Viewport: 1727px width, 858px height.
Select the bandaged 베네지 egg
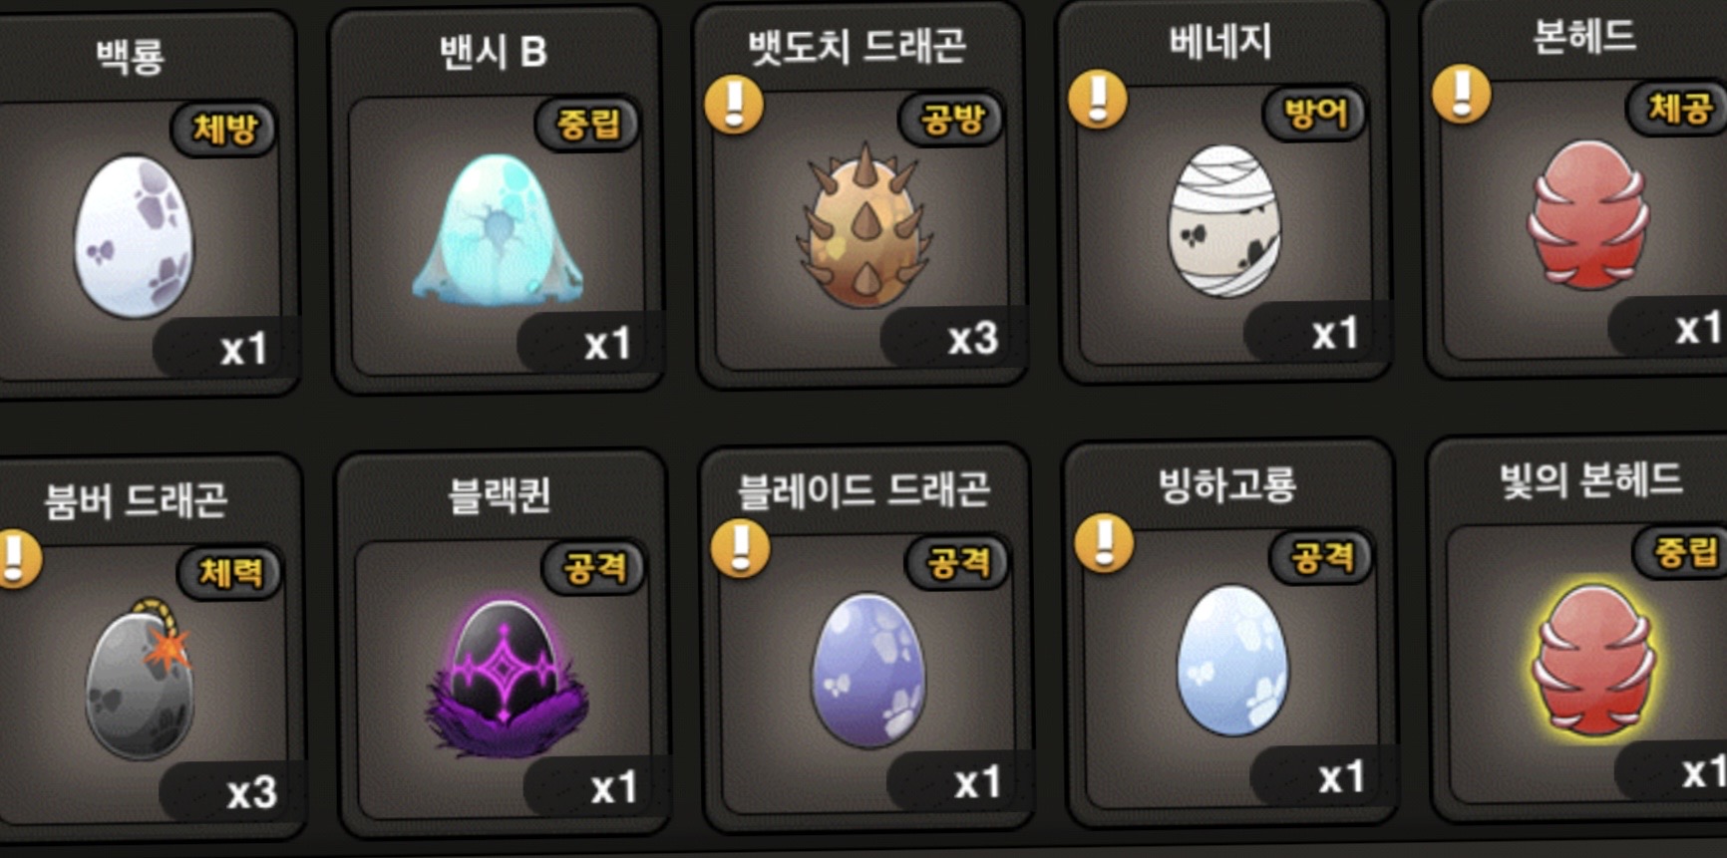click(x=1223, y=220)
